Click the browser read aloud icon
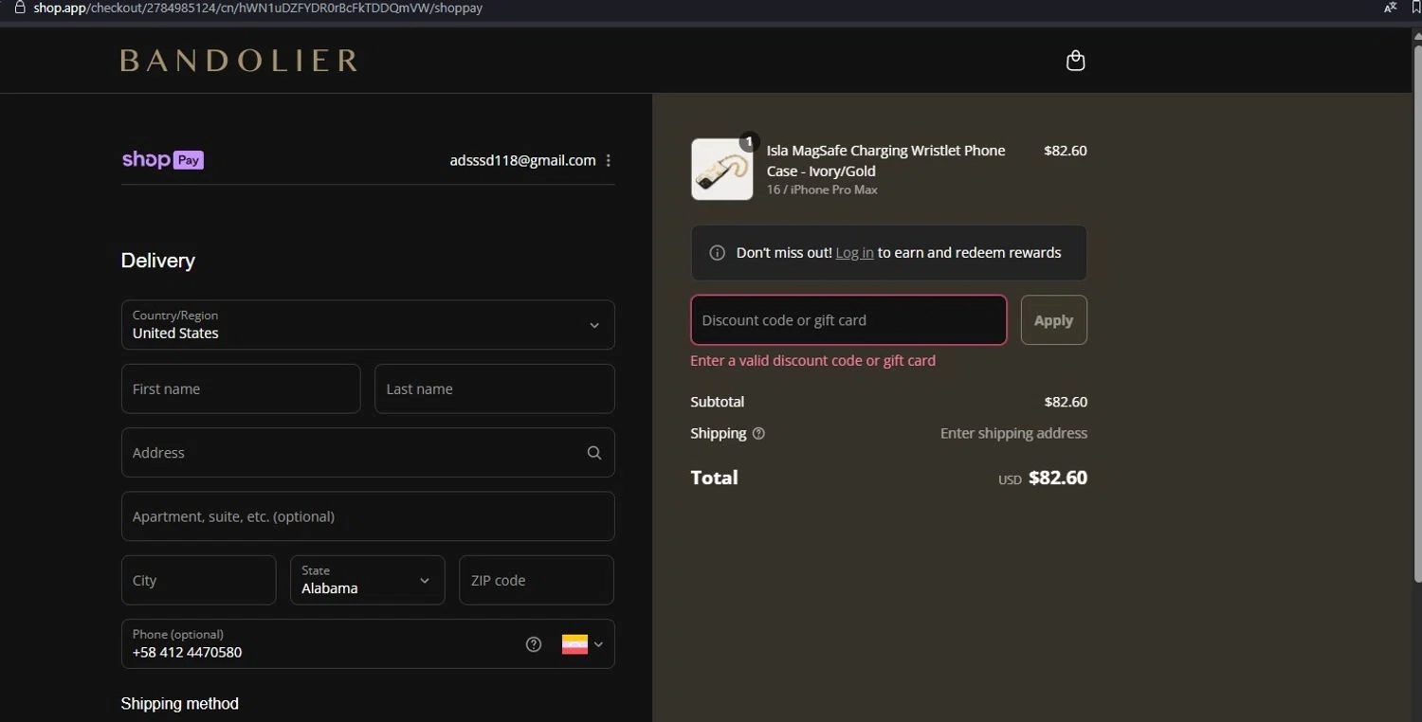Viewport: 1422px width, 722px height. pyautogui.click(x=1390, y=8)
